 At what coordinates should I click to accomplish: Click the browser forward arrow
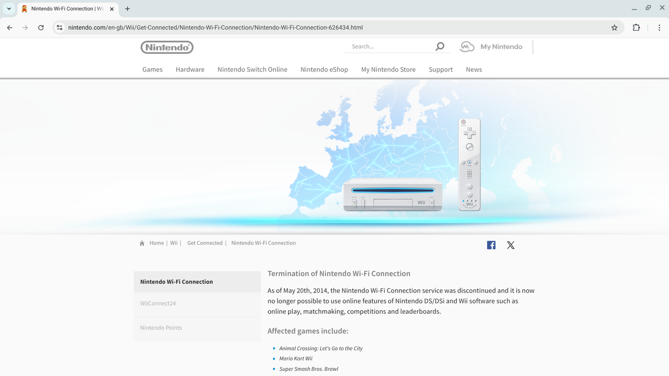tap(25, 28)
